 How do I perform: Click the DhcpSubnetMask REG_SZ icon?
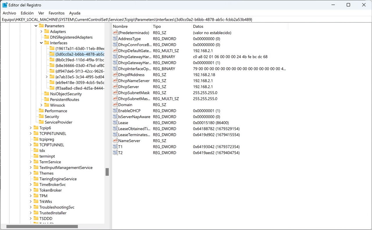point(115,93)
